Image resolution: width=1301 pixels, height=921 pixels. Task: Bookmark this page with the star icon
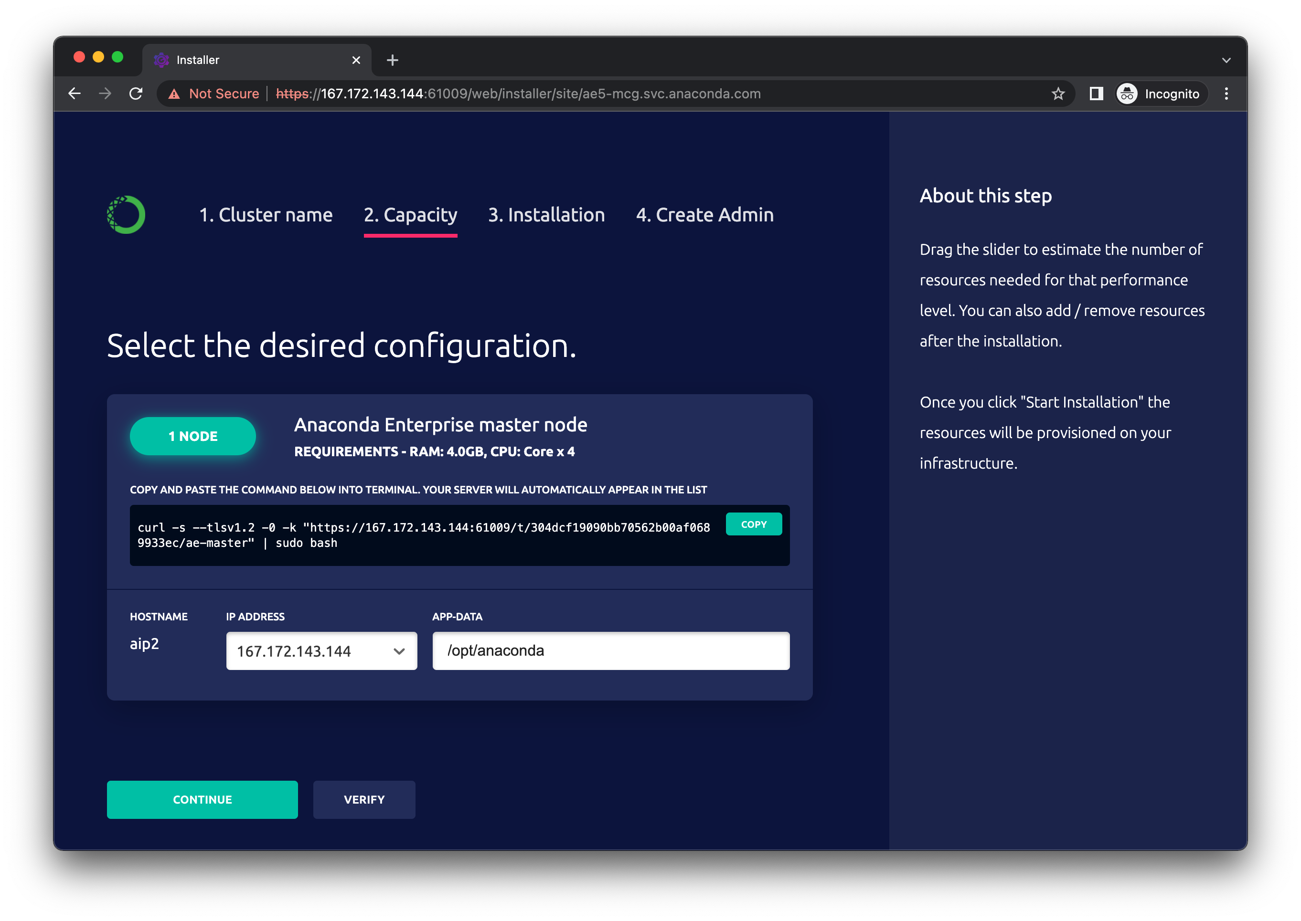pos(1057,94)
